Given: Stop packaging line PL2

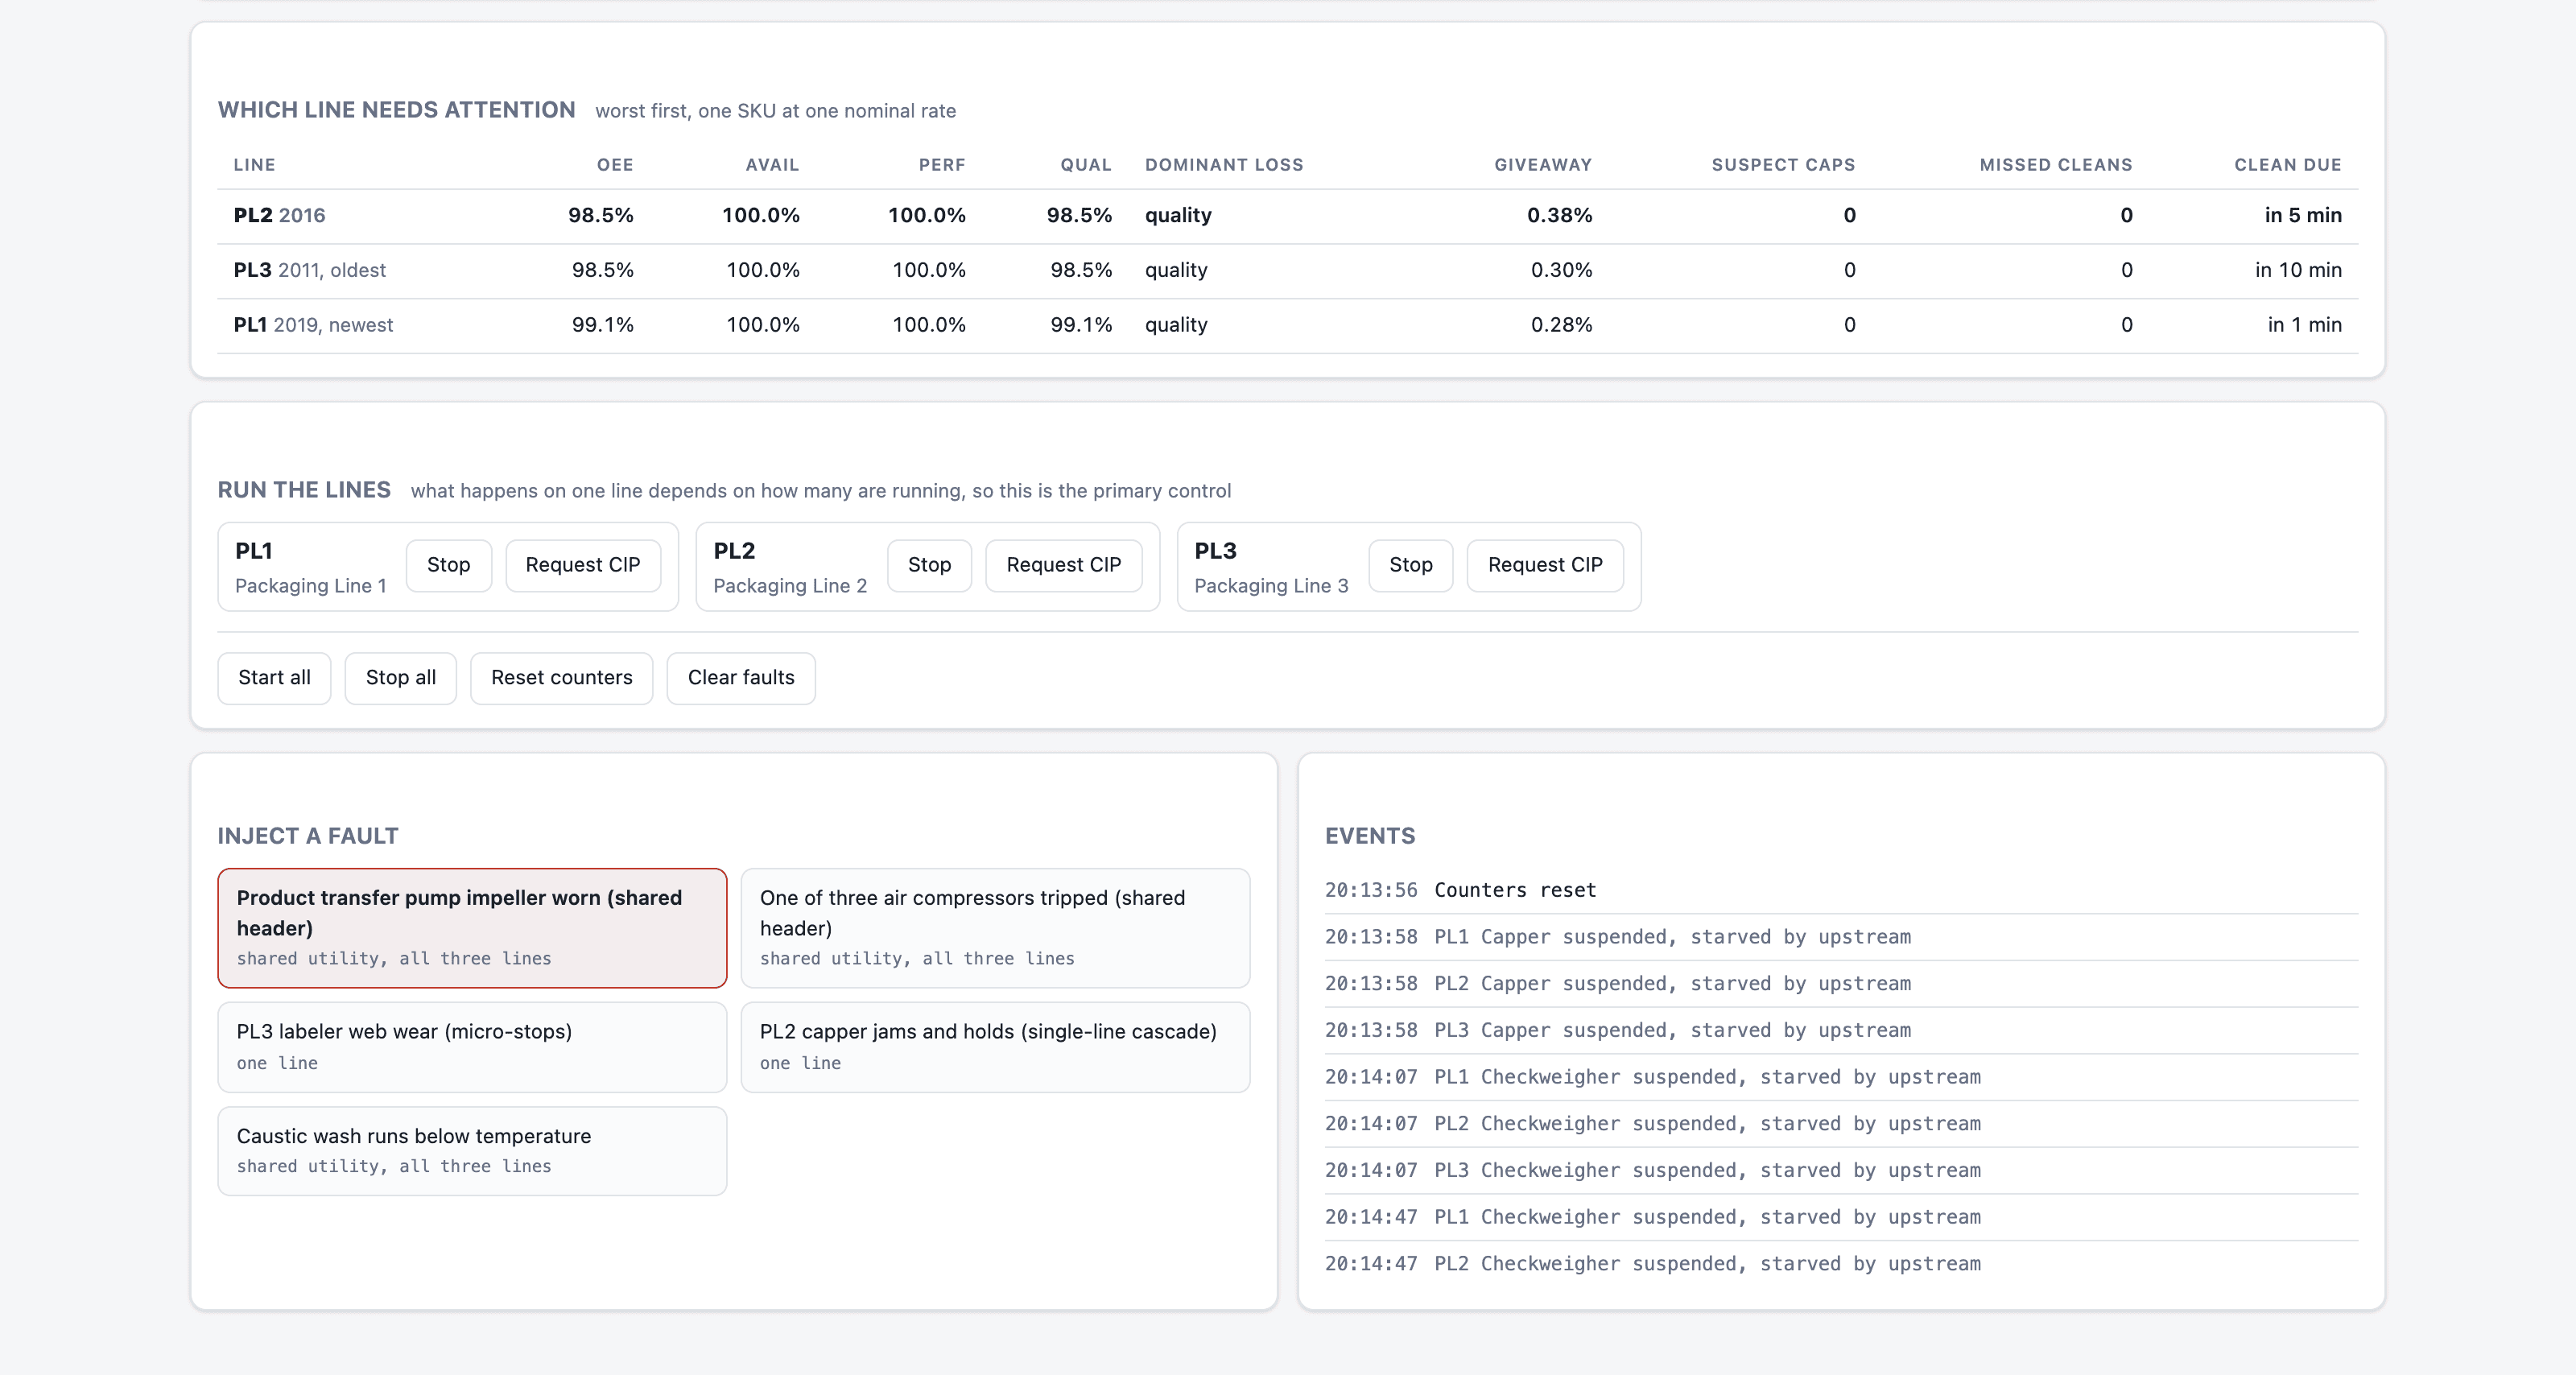Looking at the screenshot, I should click(x=929, y=565).
